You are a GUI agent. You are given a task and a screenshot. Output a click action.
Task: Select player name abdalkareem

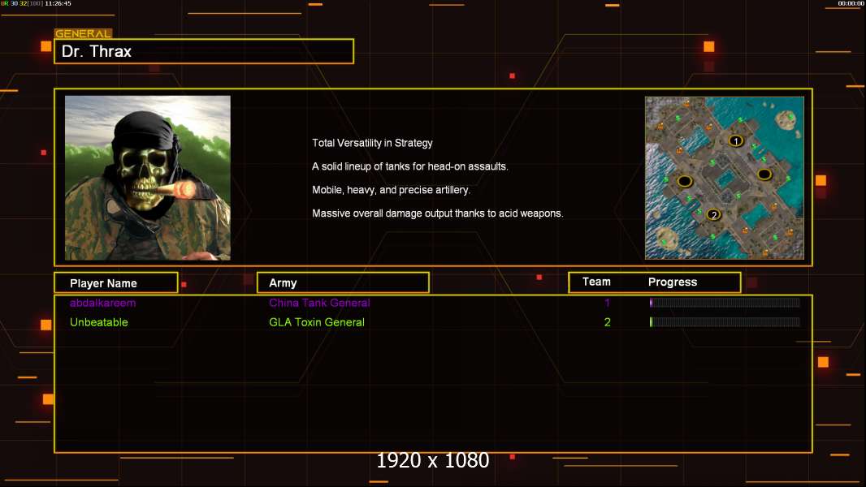pyautogui.click(x=102, y=303)
